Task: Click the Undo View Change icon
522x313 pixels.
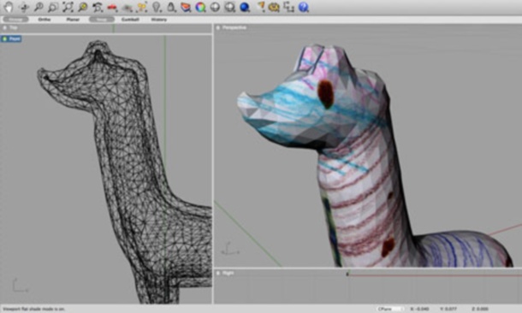Action: tap(98, 7)
